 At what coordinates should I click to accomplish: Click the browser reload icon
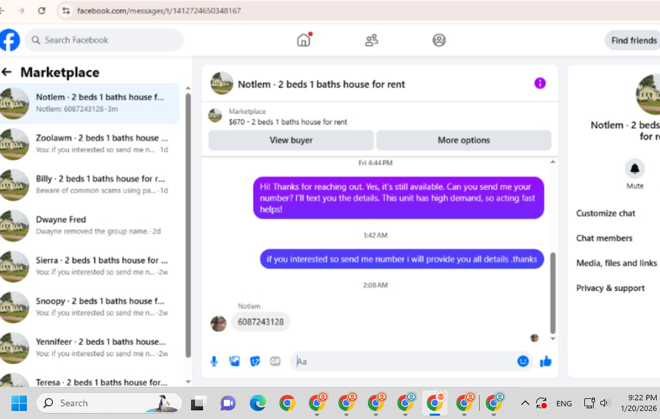tap(42, 11)
